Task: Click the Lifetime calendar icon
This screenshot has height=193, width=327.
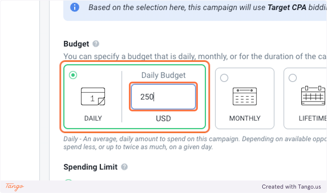Action: pos(313,96)
